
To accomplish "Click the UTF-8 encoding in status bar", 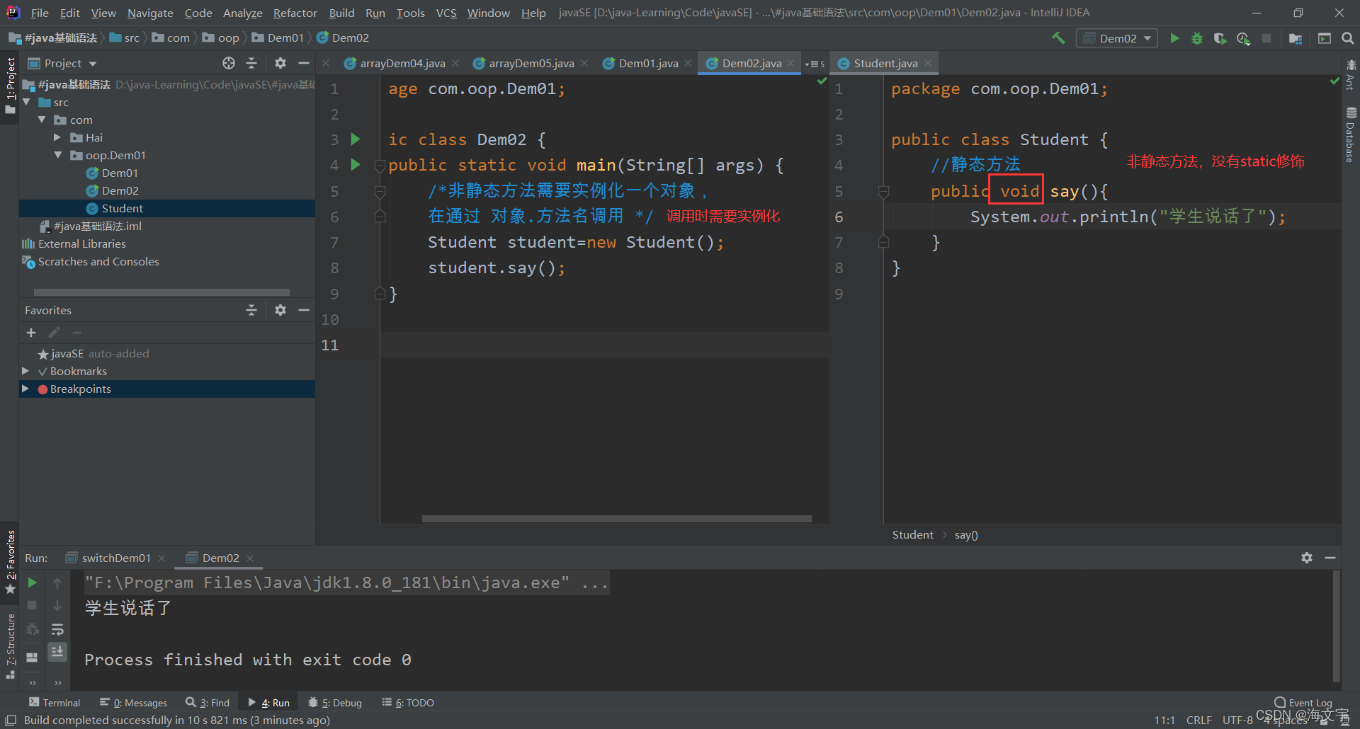I will (x=1237, y=720).
